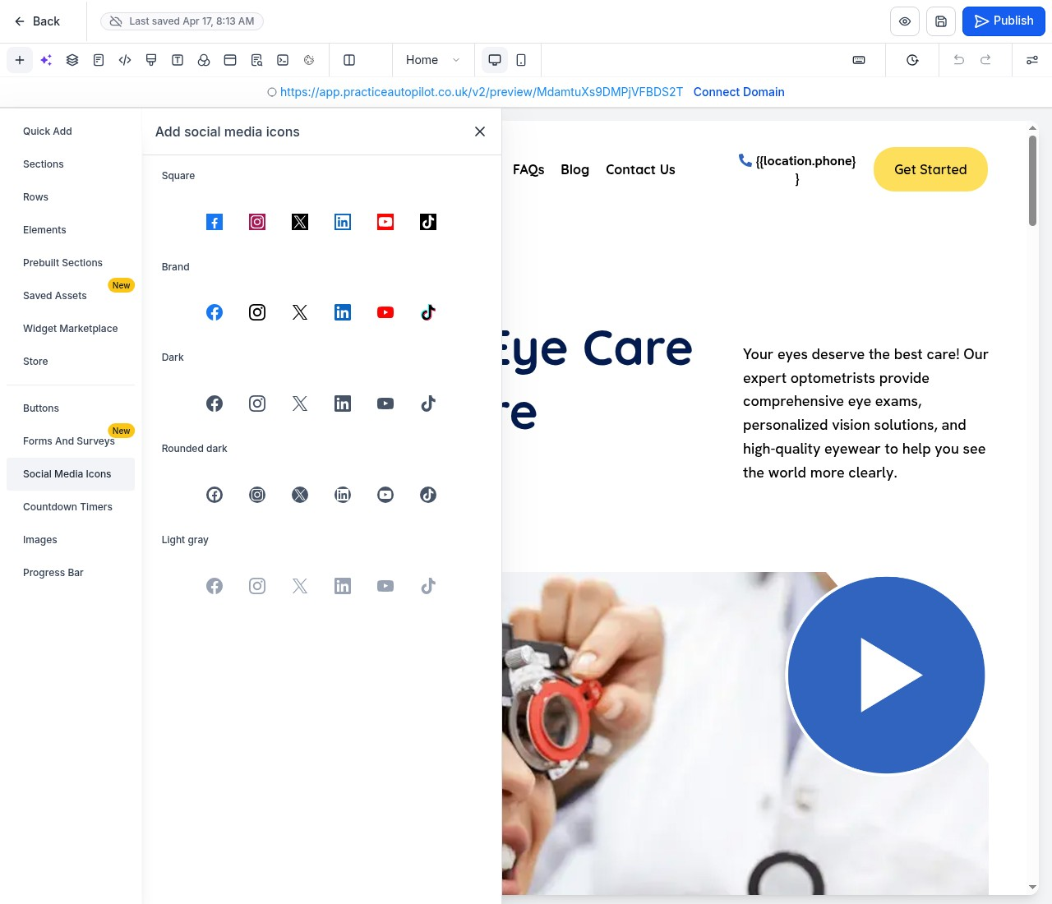Add the Brand Facebook icon
The width and height of the screenshot is (1052, 904).
point(215,312)
